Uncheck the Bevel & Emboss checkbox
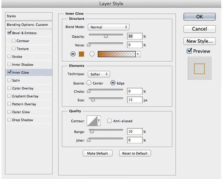The height and width of the screenshot is (179, 223). click(9, 33)
